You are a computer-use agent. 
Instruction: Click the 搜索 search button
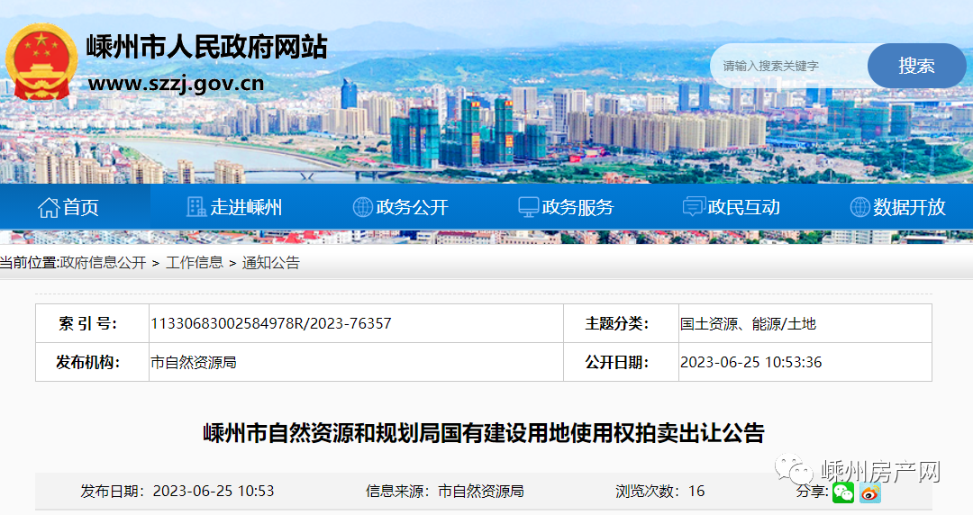coord(916,66)
